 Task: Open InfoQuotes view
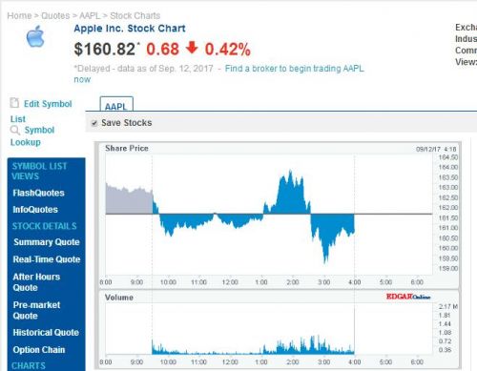point(35,210)
